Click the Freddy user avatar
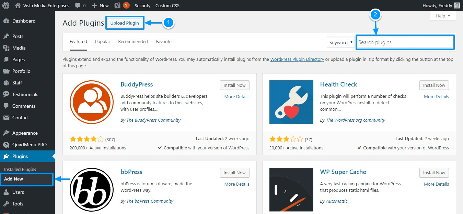This screenshot has width=463, height=214. pyautogui.click(x=457, y=5)
